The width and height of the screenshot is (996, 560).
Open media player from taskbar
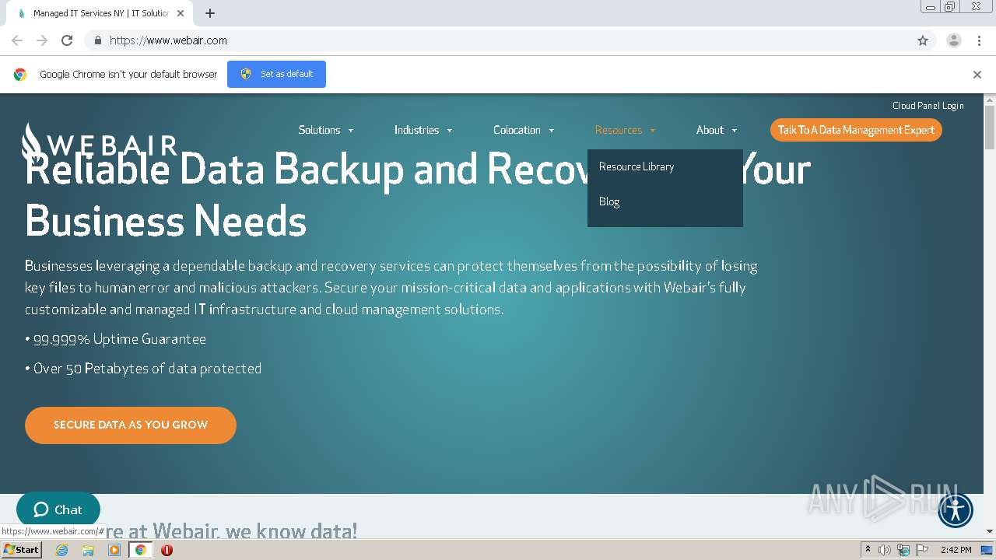[x=114, y=550]
